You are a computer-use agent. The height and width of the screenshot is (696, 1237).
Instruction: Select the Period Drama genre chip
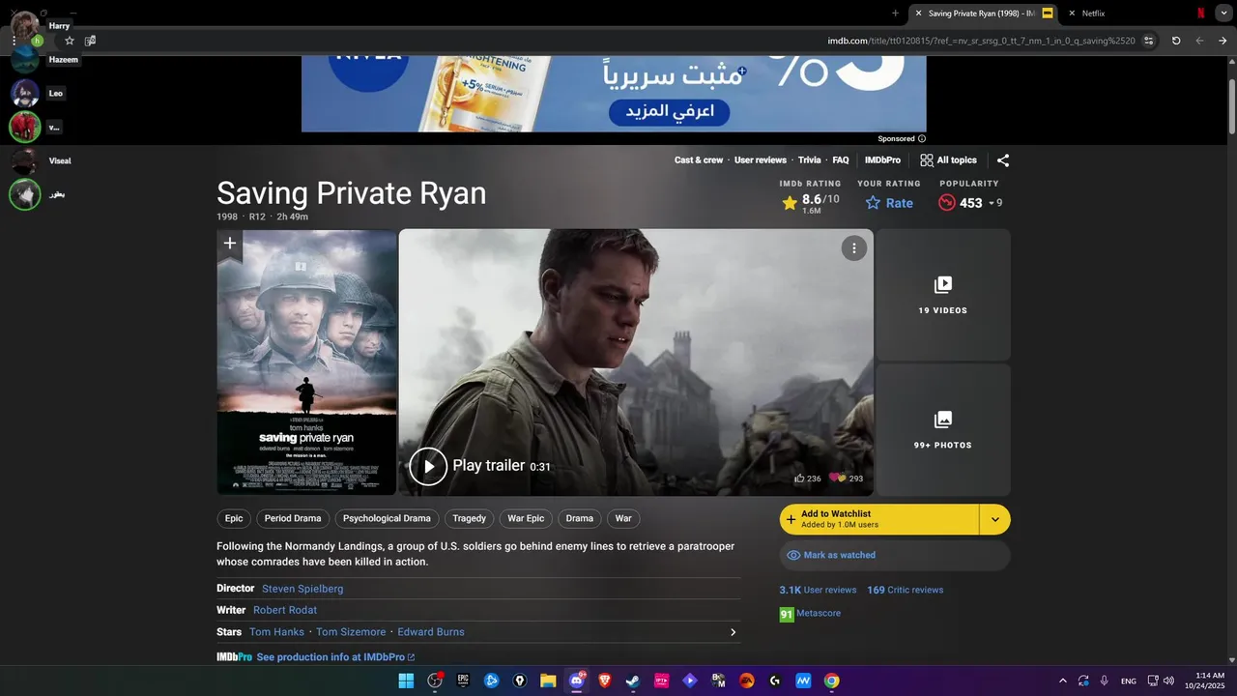point(293,519)
